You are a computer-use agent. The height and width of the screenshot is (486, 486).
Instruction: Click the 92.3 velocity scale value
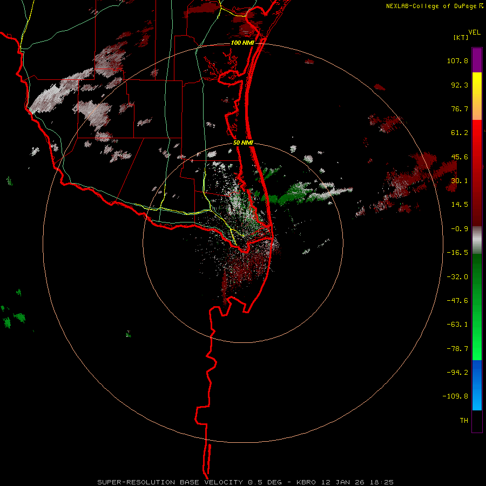tap(460, 85)
